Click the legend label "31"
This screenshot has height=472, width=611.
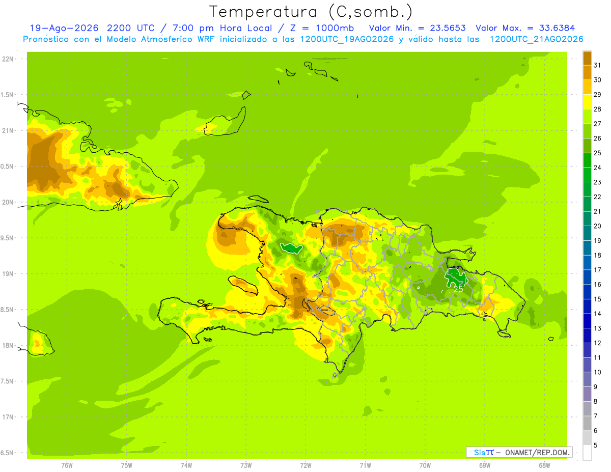[598, 65]
